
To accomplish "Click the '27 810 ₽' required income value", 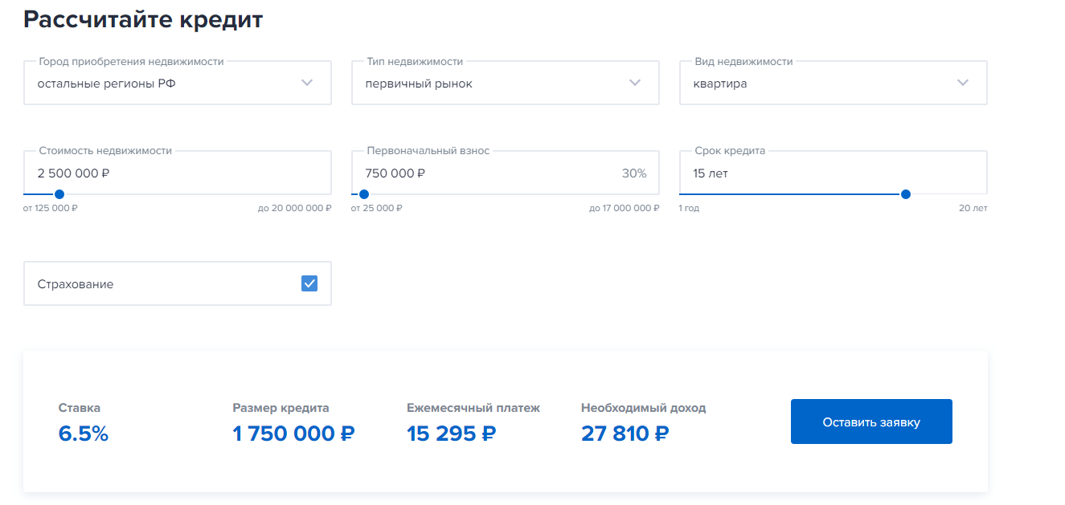I will click(625, 434).
